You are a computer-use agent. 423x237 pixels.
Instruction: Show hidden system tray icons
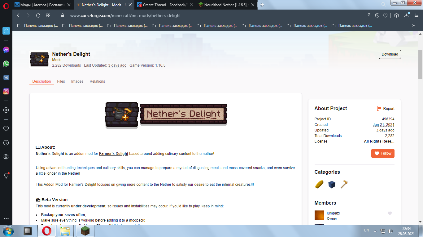pos(375,231)
